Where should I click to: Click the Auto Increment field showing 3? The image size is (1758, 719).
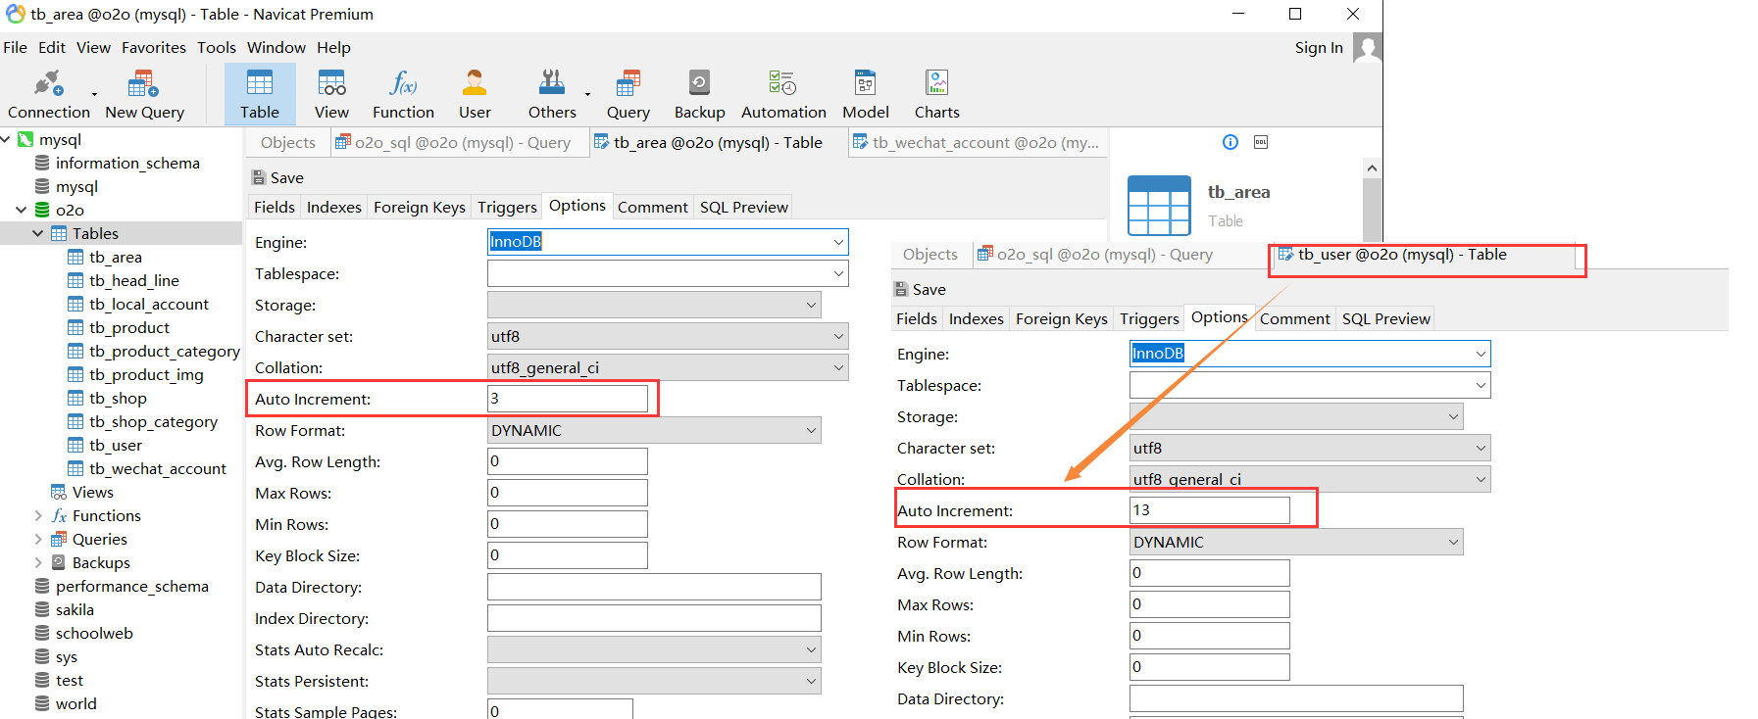568,399
